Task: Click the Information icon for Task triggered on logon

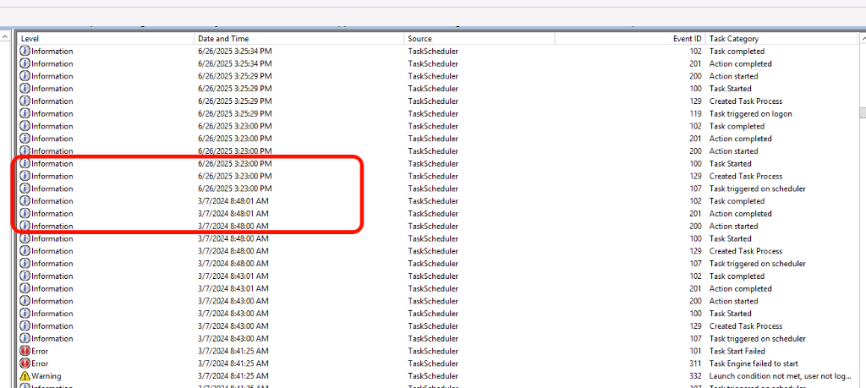Action: tap(25, 113)
